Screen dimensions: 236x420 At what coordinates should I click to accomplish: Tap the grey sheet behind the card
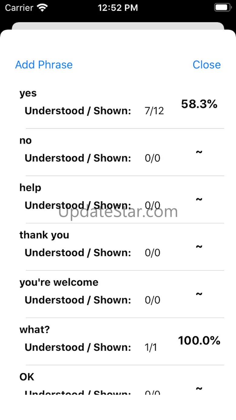[118, 25]
